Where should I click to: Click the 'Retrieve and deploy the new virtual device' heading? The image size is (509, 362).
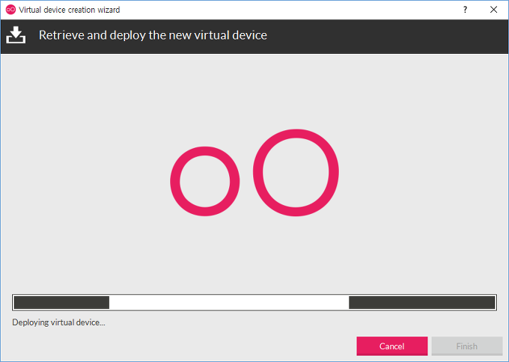(x=153, y=35)
